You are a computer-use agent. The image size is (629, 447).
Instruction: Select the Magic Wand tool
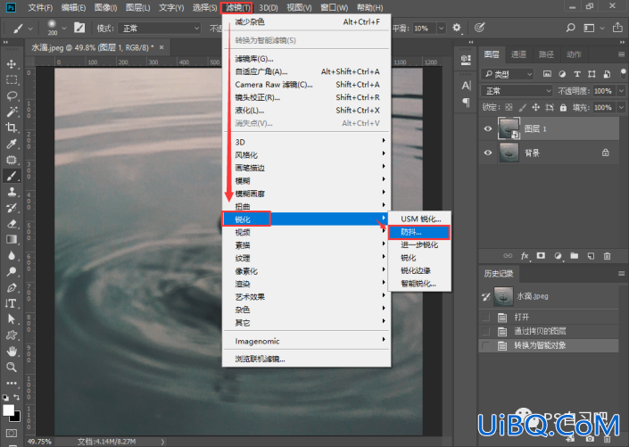tap(12, 112)
